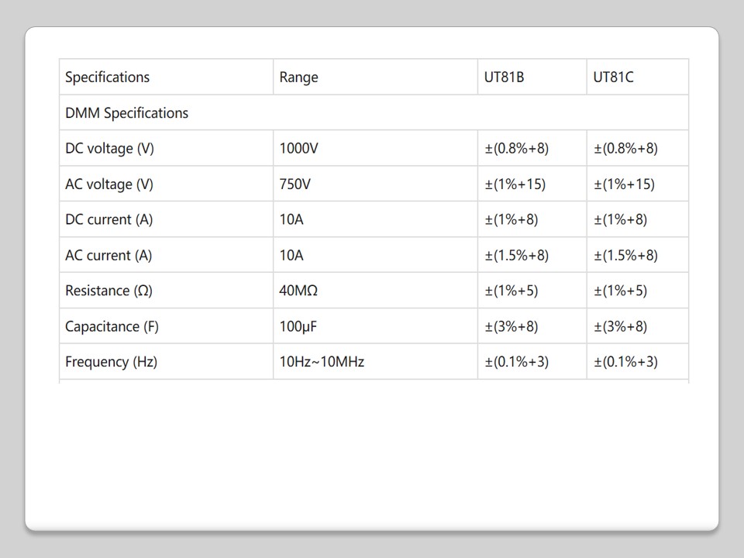Select the DC voltage (V) row label
Viewport: 744px width, 558px height.
[x=110, y=149]
